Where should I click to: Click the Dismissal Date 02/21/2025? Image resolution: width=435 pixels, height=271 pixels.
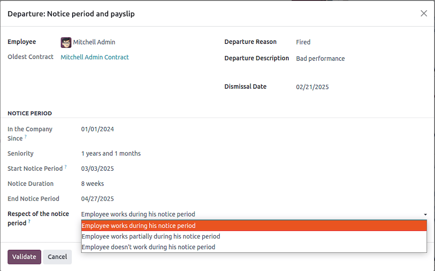point(312,87)
